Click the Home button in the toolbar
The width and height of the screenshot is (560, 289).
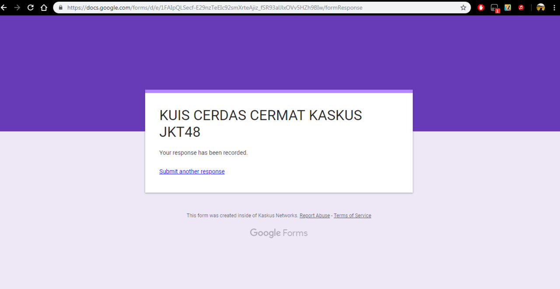tap(44, 7)
